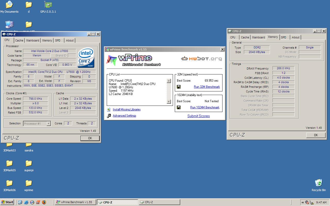Click the Instructions field MMX, SSE list
This screenshot has width=330, height=206.
(59, 86)
